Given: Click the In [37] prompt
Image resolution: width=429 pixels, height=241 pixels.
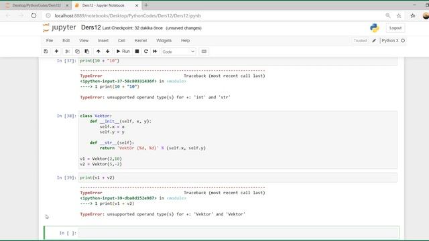Looking at the screenshot, I should (66, 61).
